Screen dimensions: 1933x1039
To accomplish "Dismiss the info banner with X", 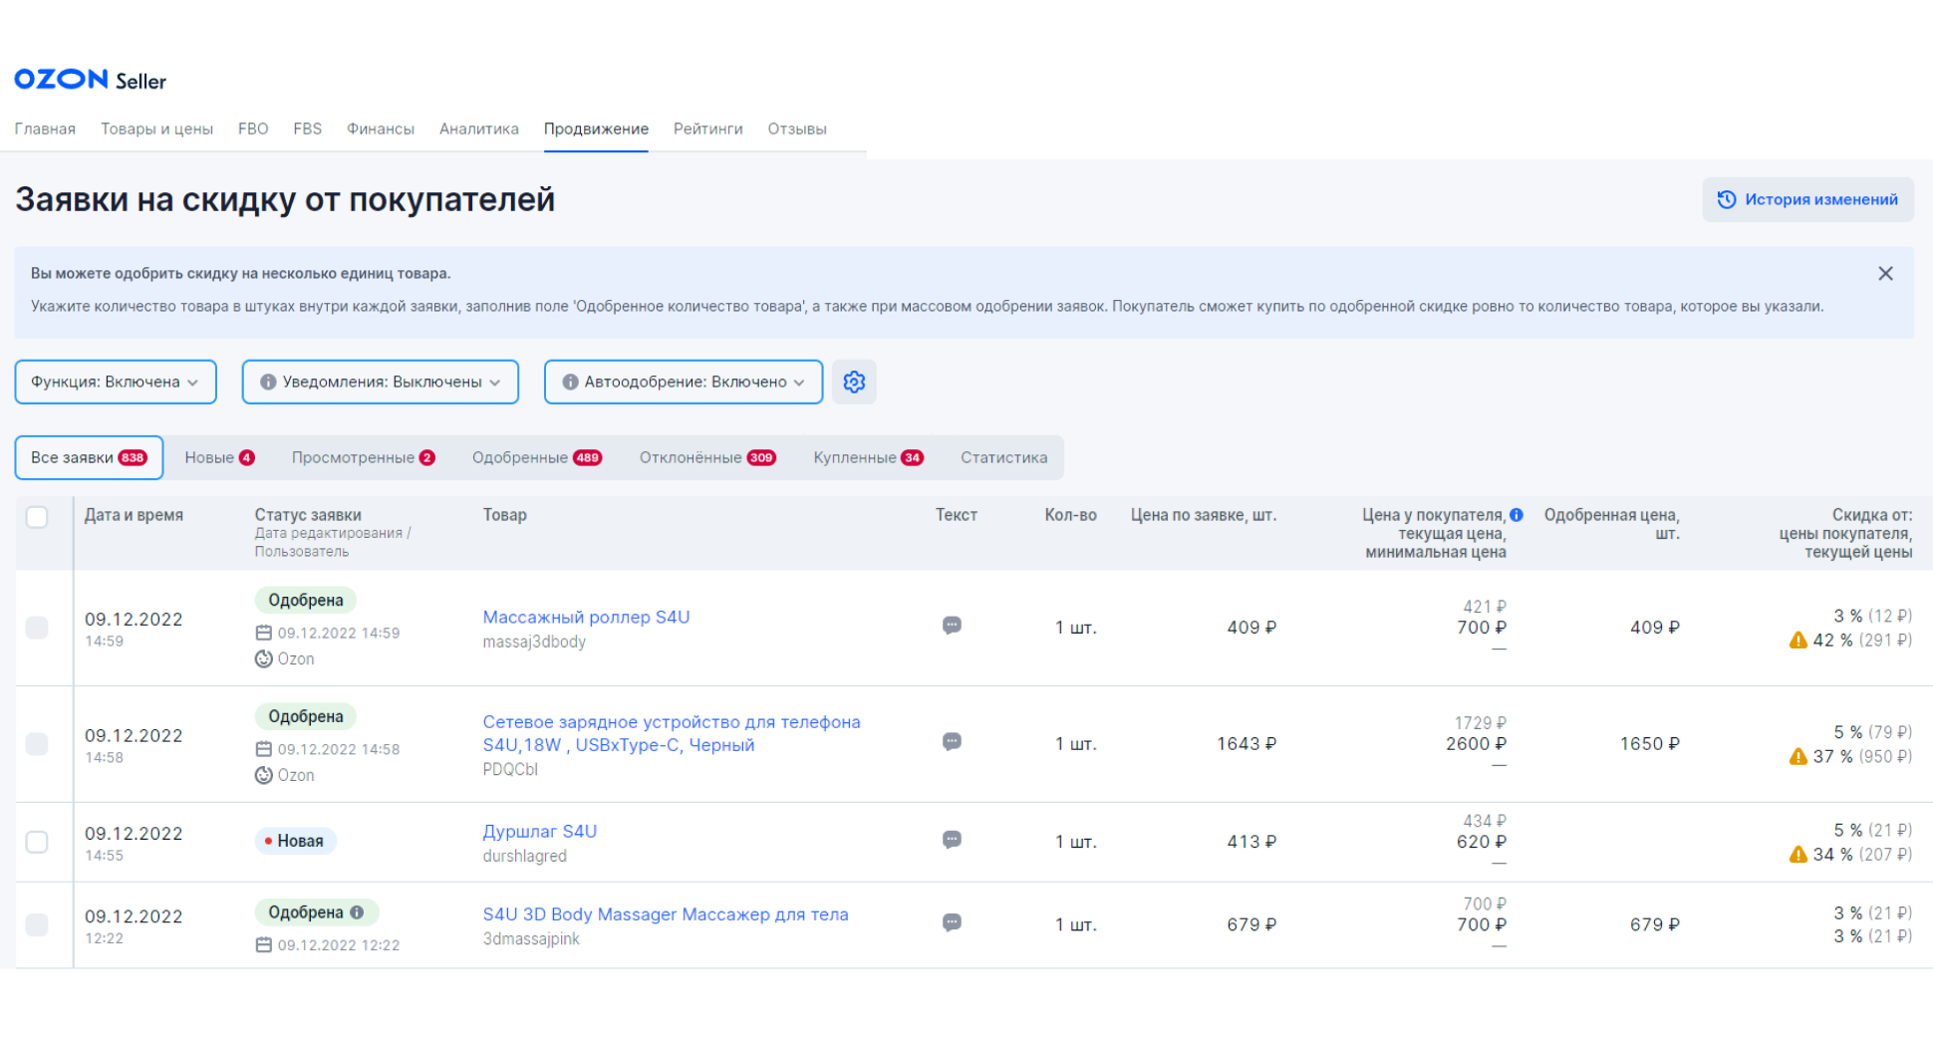I will point(1885,273).
